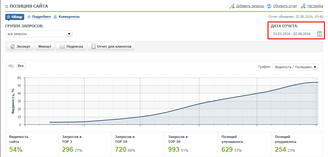This screenshot has width=328, height=157.
Task: Click the envelope icon on Подписка
Action: click(x=62, y=47)
